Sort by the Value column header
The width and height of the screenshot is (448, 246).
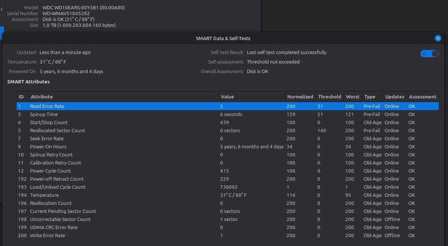[251, 97]
